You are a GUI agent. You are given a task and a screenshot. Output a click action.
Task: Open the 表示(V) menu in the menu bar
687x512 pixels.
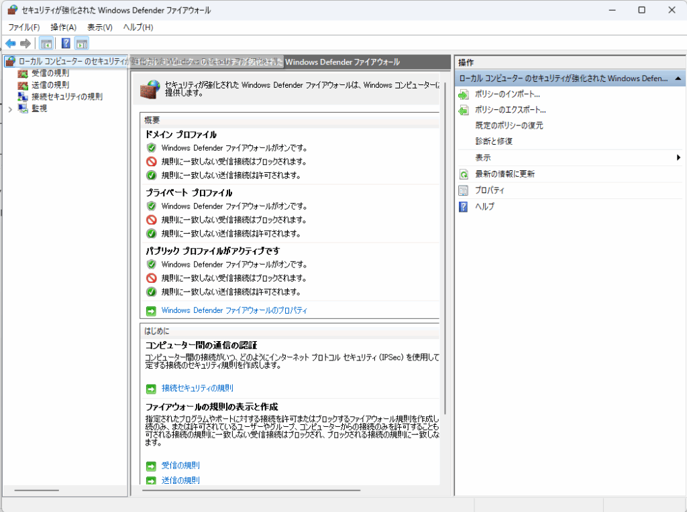(100, 27)
